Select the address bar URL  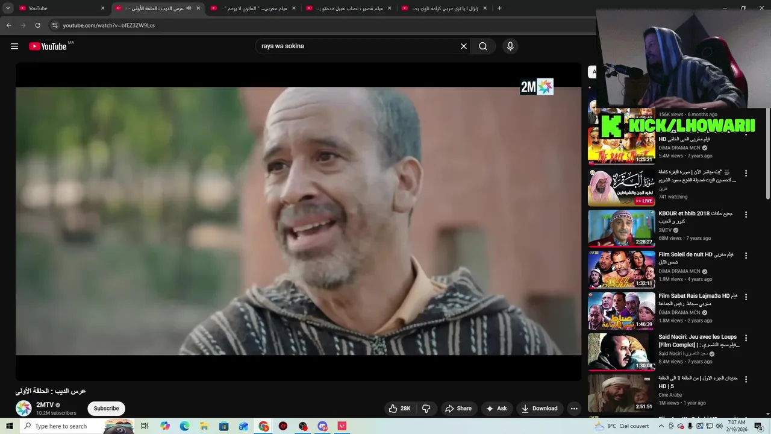coord(109,25)
